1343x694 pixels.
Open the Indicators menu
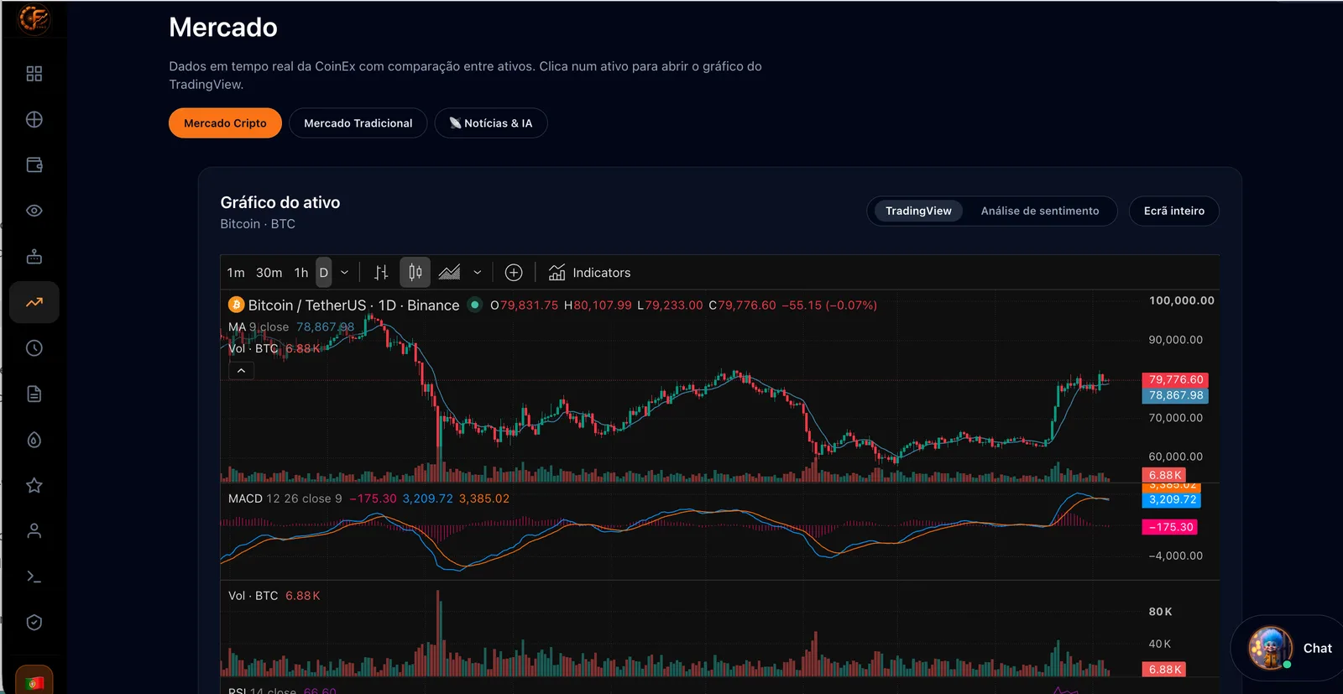pyautogui.click(x=589, y=273)
